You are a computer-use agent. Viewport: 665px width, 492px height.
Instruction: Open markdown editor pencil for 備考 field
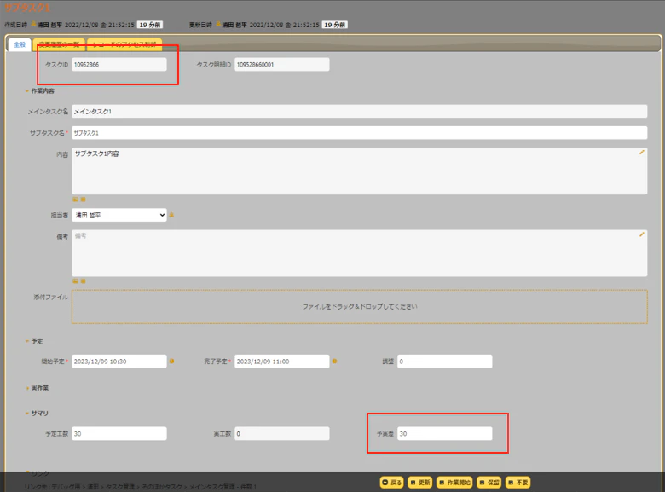[642, 234]
